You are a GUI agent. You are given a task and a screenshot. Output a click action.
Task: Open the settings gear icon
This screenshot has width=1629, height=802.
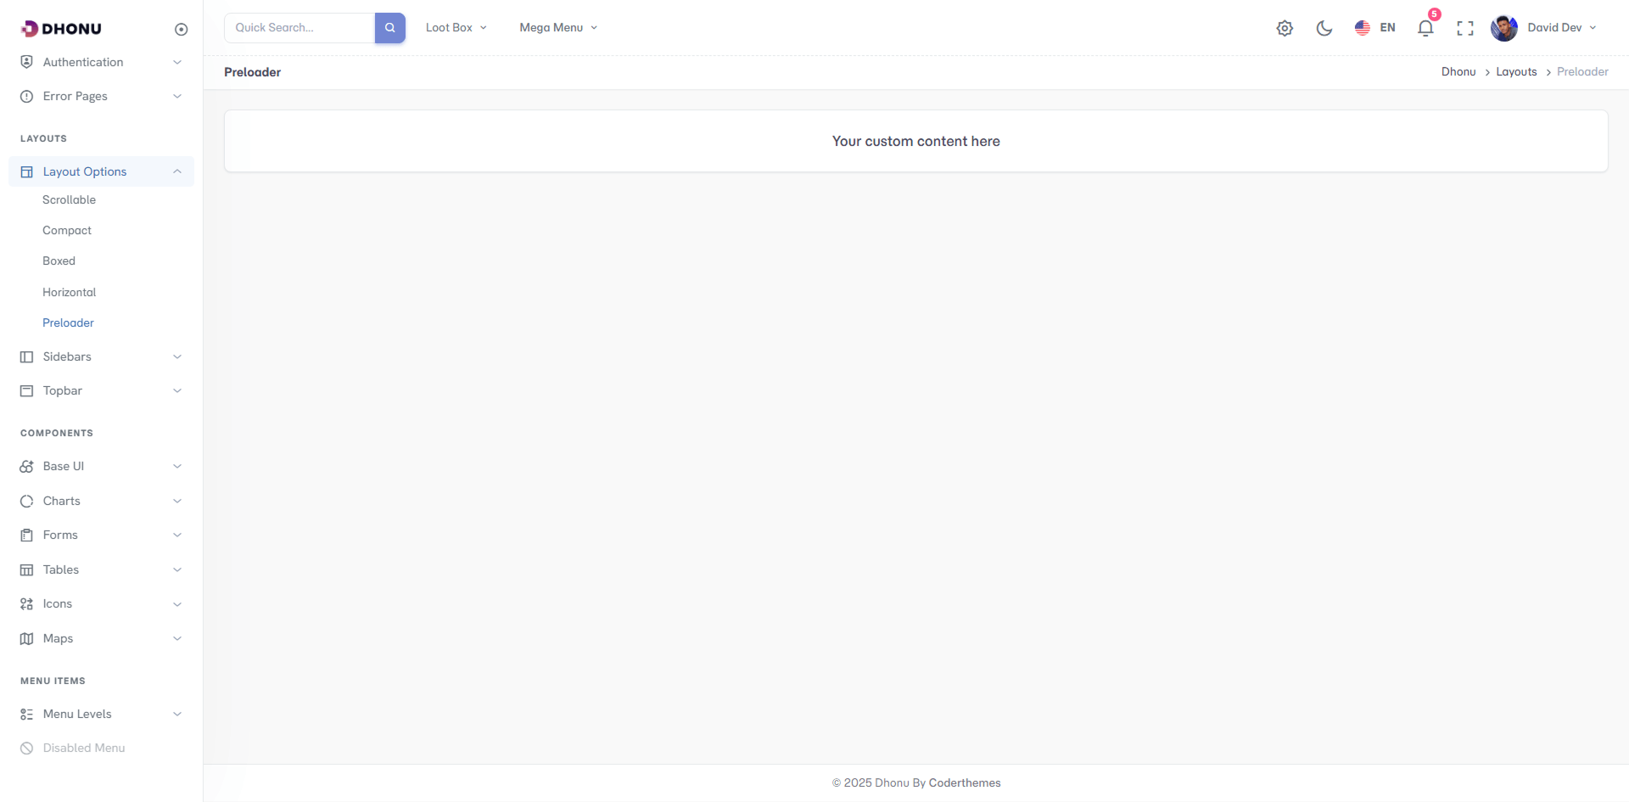(x=1285, y=28)
